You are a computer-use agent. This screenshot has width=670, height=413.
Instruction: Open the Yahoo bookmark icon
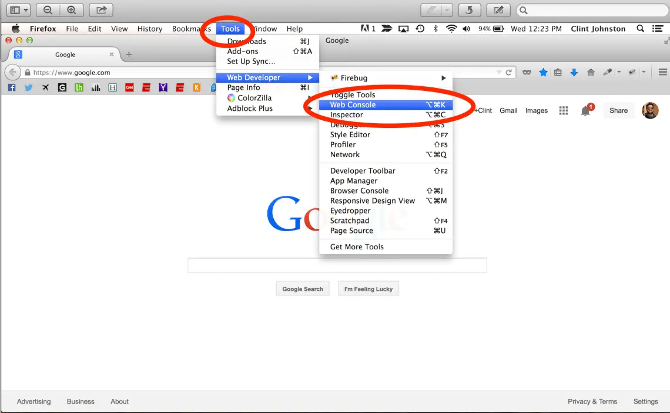click(163, 87)
